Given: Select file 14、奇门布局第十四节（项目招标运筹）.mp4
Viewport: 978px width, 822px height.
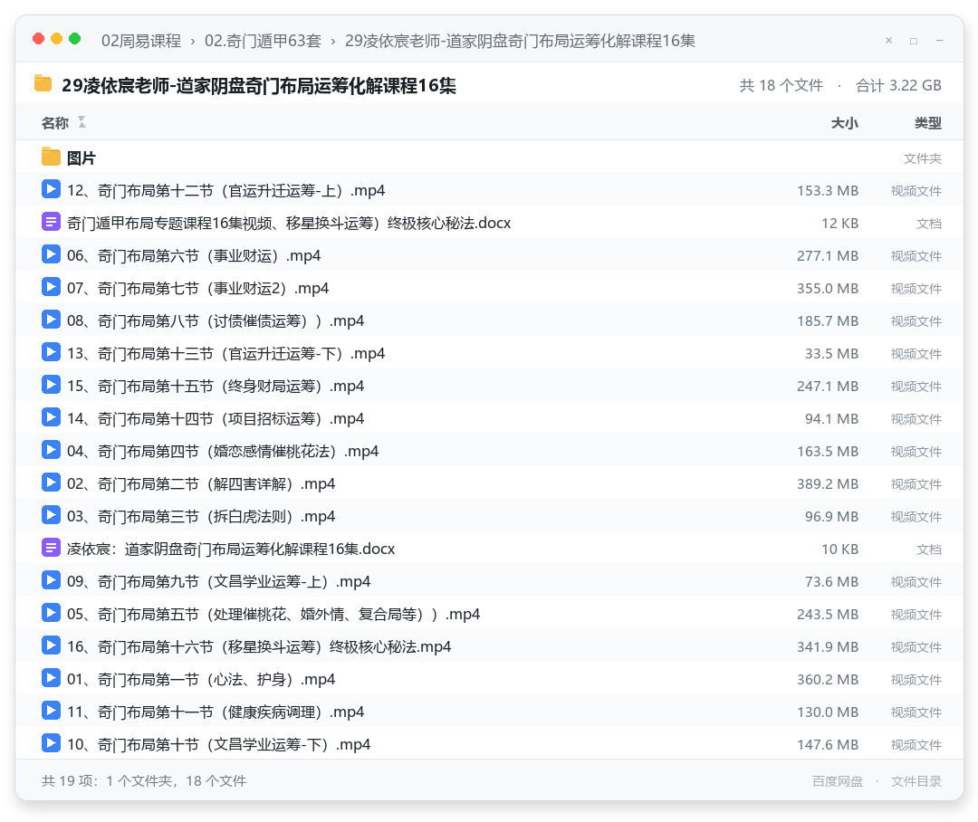Looking at the screenshot, I should coord(216,419).
